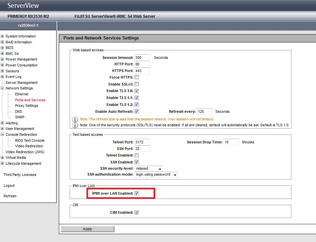Uncheck the Enable TLS 1.1 checkbox
316x242 pixels.
click(x=137, y=98)
